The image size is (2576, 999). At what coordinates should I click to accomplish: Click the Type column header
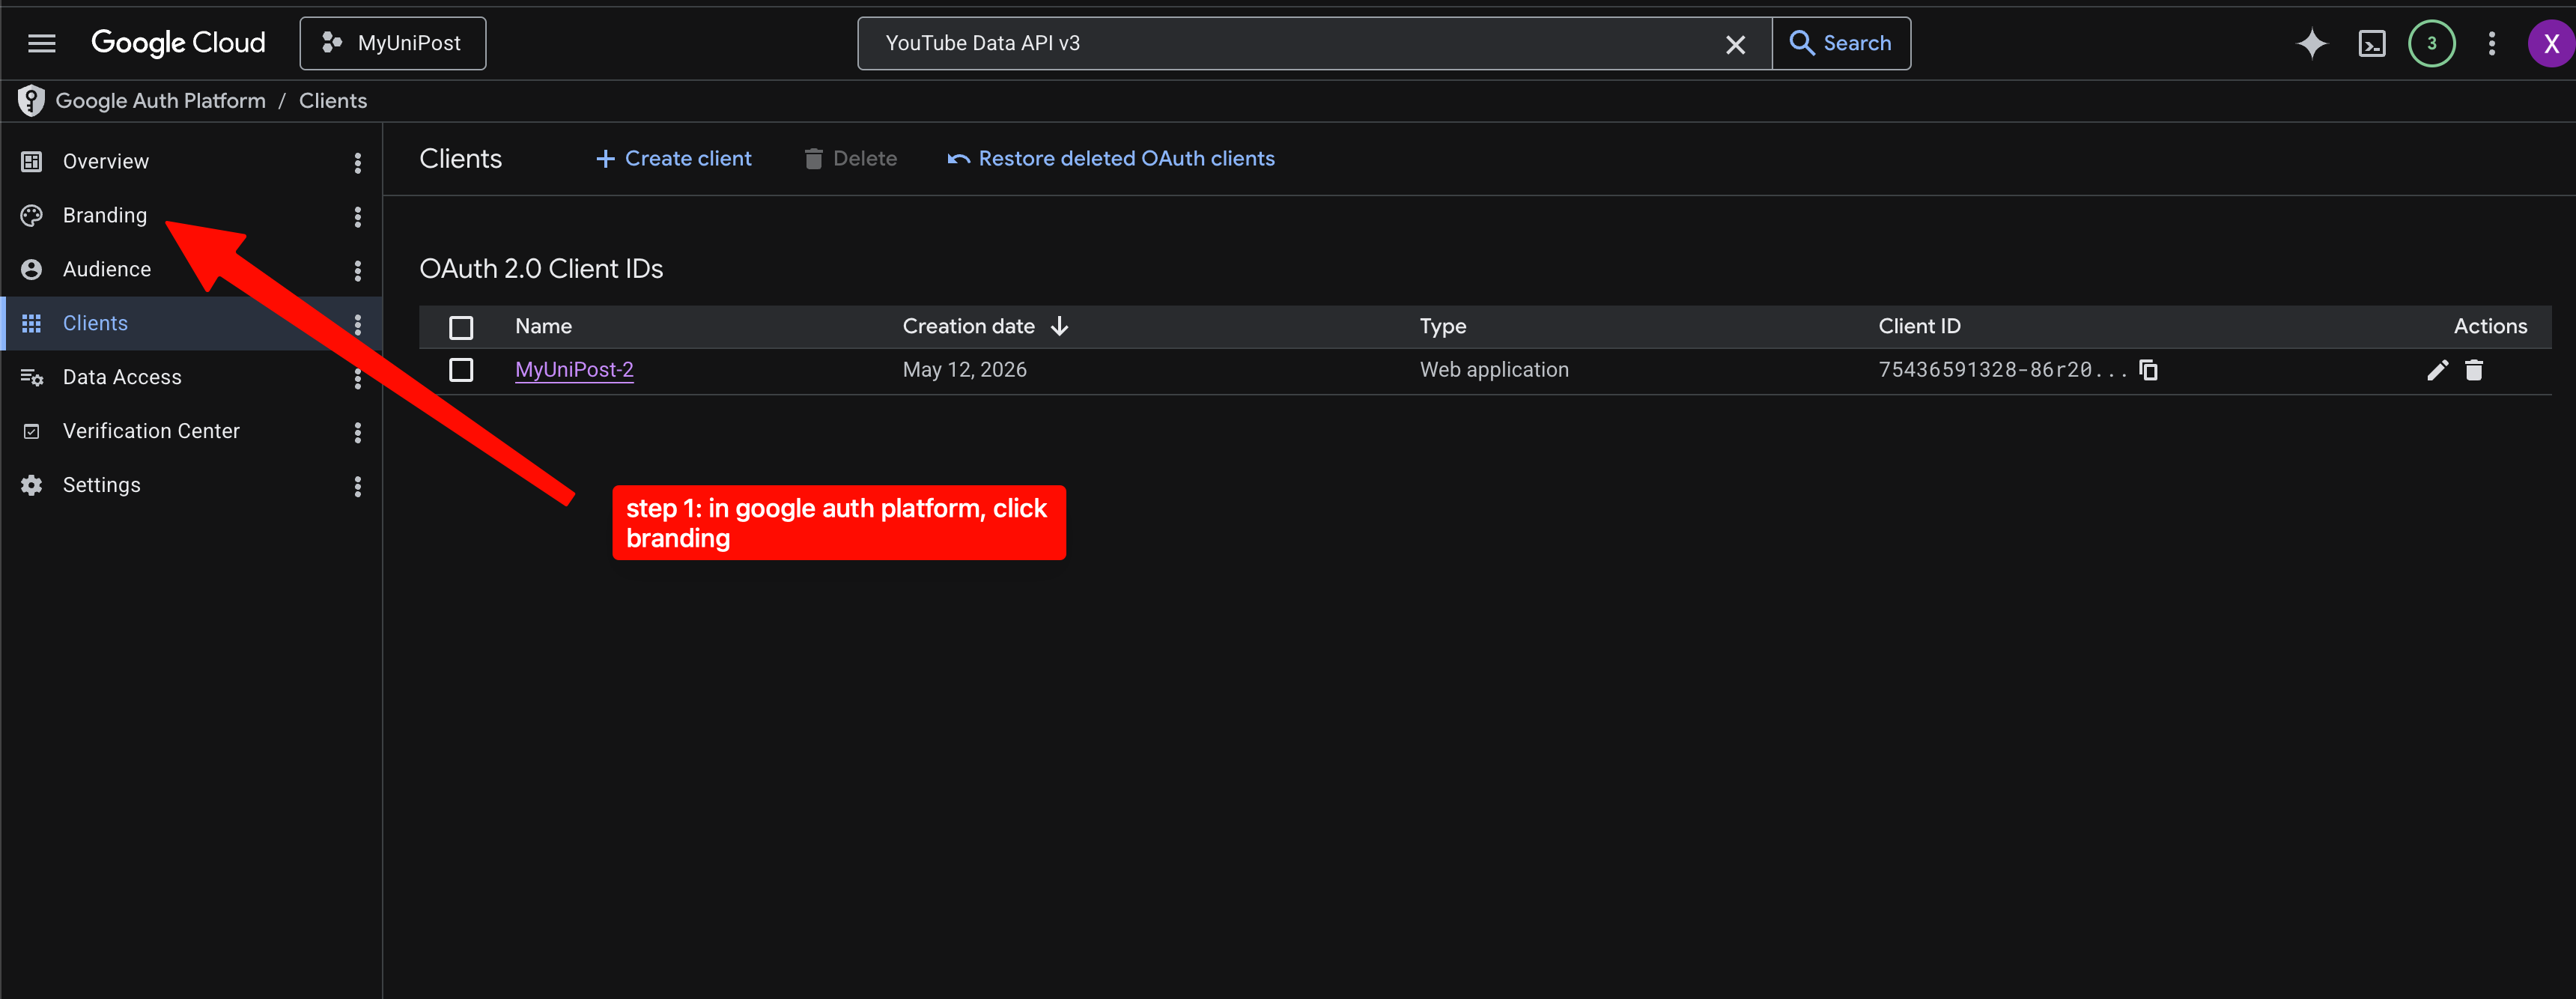point(1443,326)
